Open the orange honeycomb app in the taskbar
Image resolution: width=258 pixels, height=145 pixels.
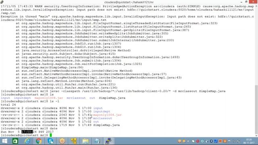click(62, 141)
